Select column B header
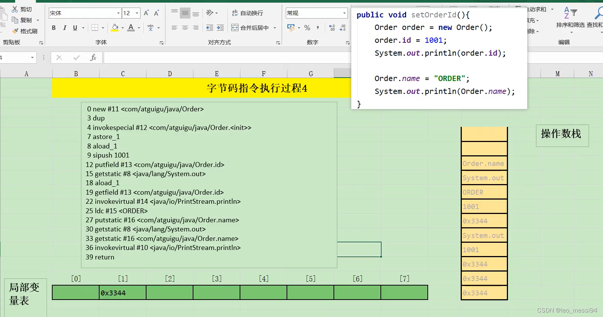The image size is (603, 317). (76, 74)
